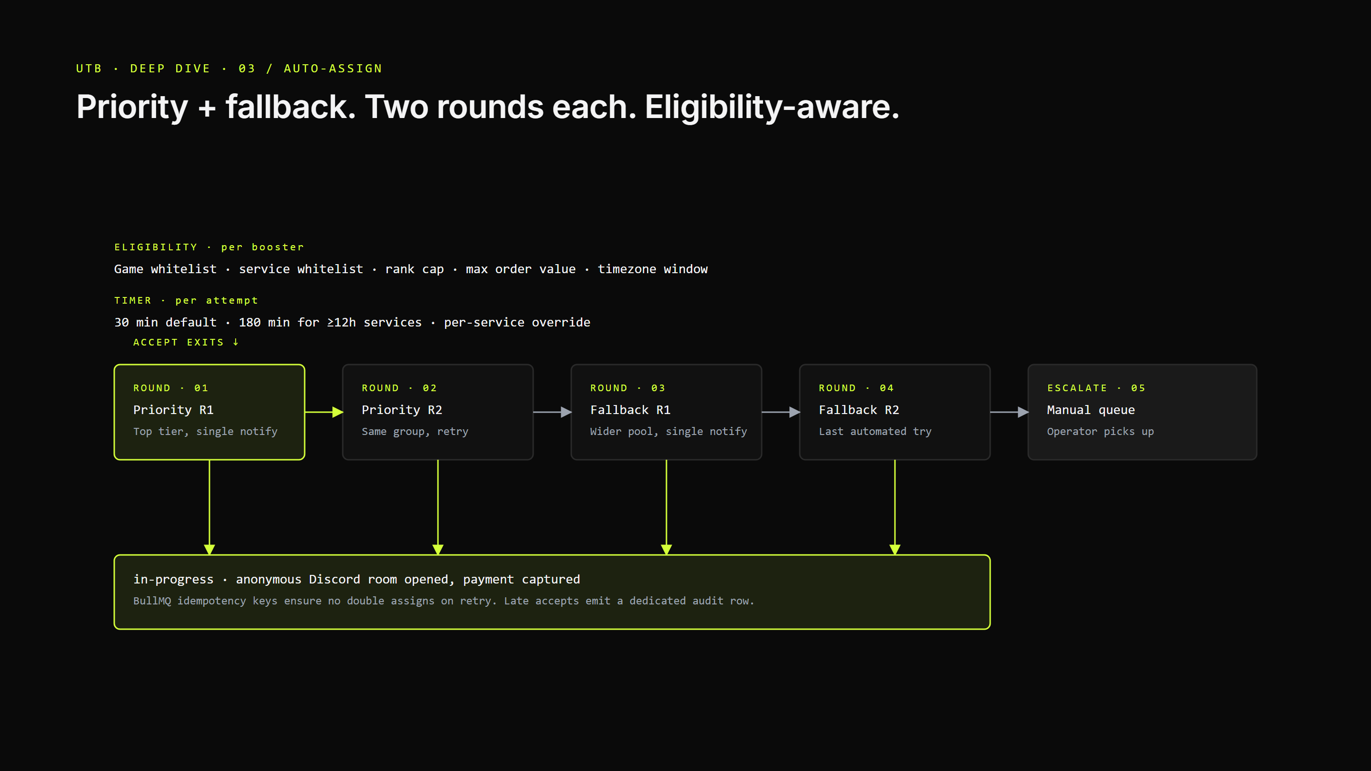The height and width of the screenshot is (771, 1371).
Task: Click the 'ACCEPT EXITS ↓' label
Action: [x=186, y=342]
